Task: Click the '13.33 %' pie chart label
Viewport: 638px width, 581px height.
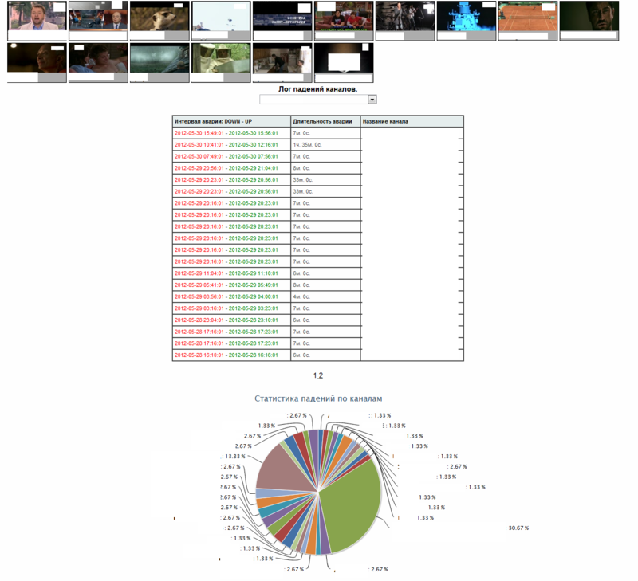Action: (235, 457)
